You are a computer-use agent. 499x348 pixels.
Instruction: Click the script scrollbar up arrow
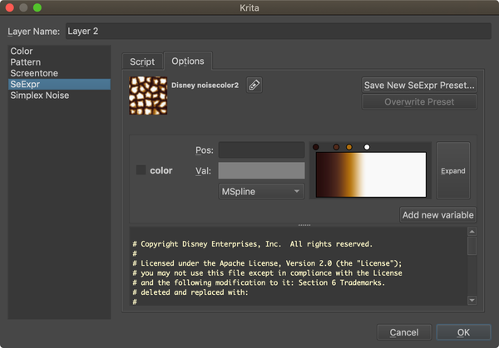[472, 233]
